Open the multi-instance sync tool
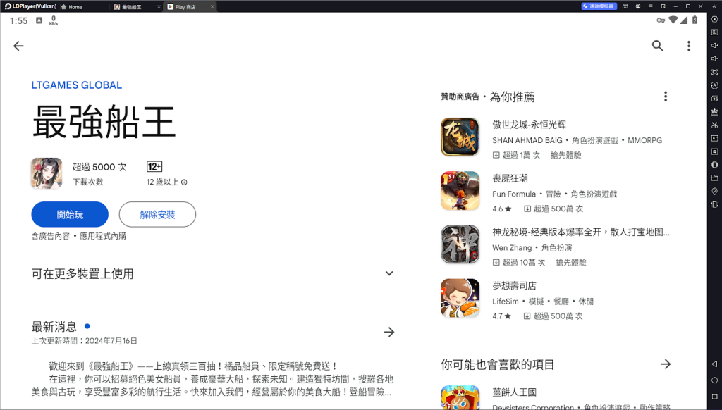Viewport: 722px width, 410px height. (714, 85)
